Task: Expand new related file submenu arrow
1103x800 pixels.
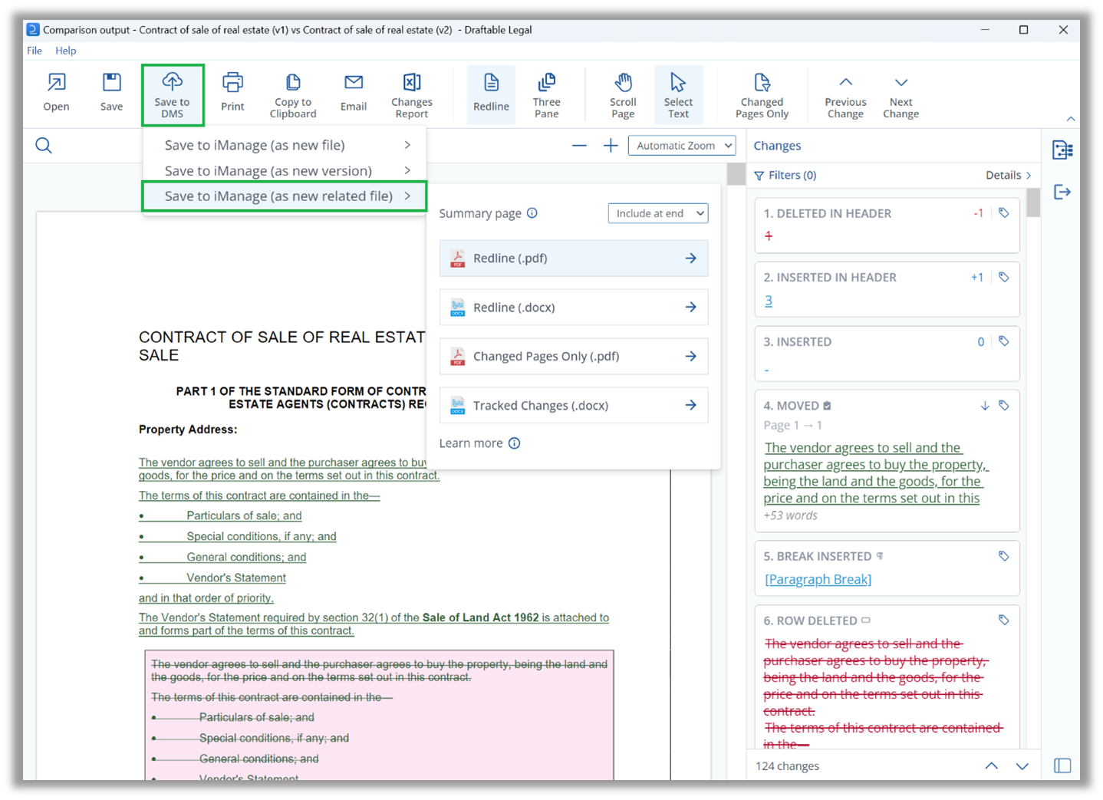Action: click(407, 196)
